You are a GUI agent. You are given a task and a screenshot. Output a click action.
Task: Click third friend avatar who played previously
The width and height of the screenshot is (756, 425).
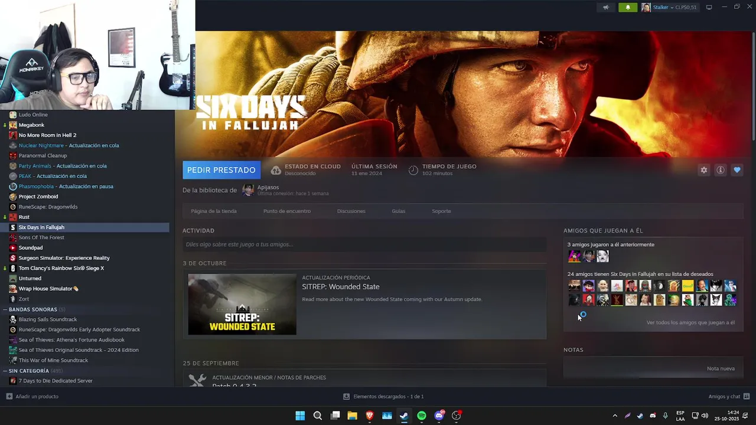click(x=602, y=256)
